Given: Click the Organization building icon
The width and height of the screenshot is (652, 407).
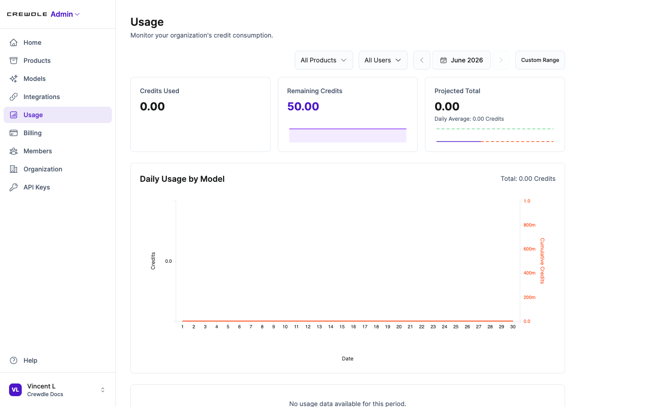Looking at the screenshot, I should click(14, 169).
